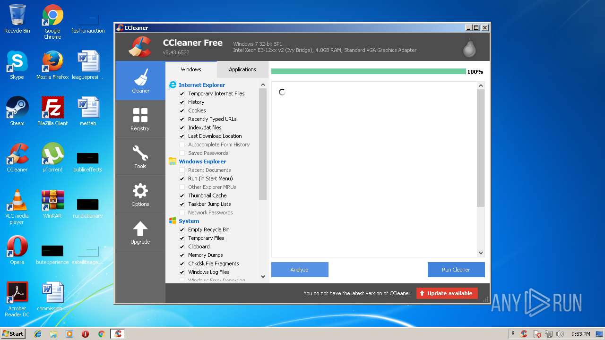Open the Tools wrench section
Screen dimensions: 605x340
[140, 157]
